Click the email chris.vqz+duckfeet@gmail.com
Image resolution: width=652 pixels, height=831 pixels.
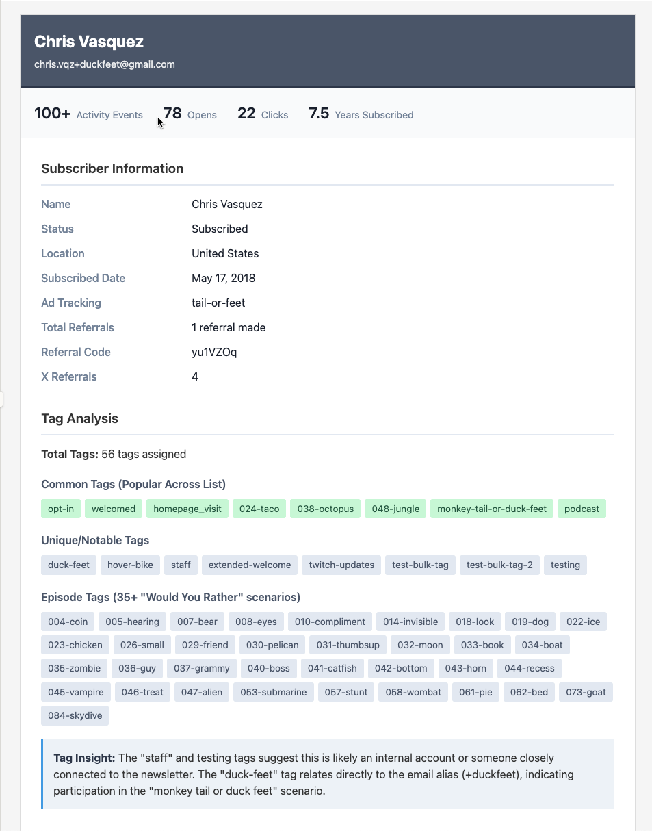[x=105, y=64]
